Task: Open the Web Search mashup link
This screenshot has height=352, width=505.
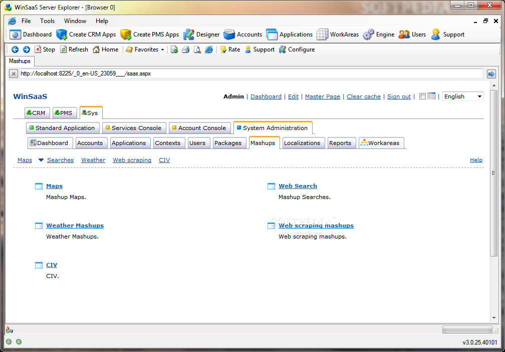Action: [298, 186]
